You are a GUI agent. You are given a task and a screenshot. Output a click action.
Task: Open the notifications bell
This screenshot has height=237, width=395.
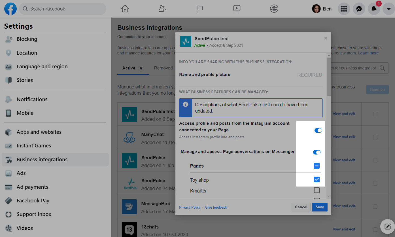(374, 9)
